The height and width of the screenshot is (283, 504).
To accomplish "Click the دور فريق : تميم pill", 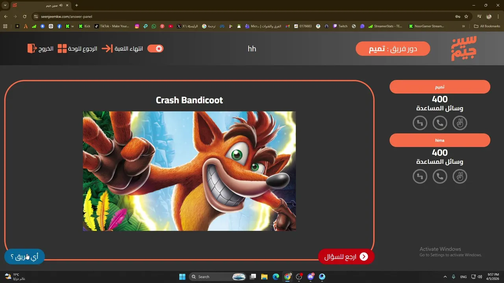I will (393, 49).
